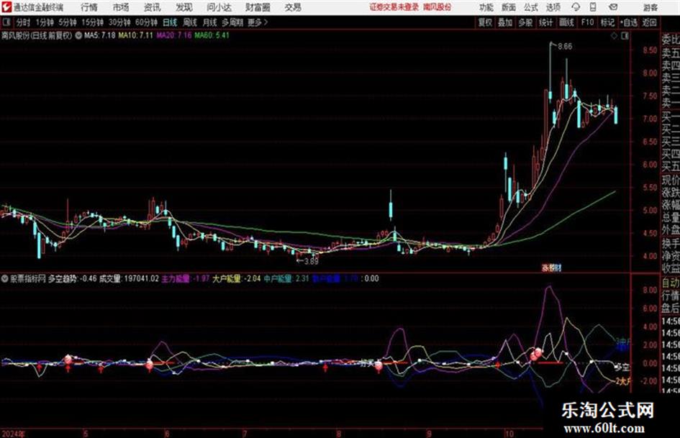Select the 月线 monthly period tab
The width and height of the screenshot is (680, 438).
pos(210,22)
